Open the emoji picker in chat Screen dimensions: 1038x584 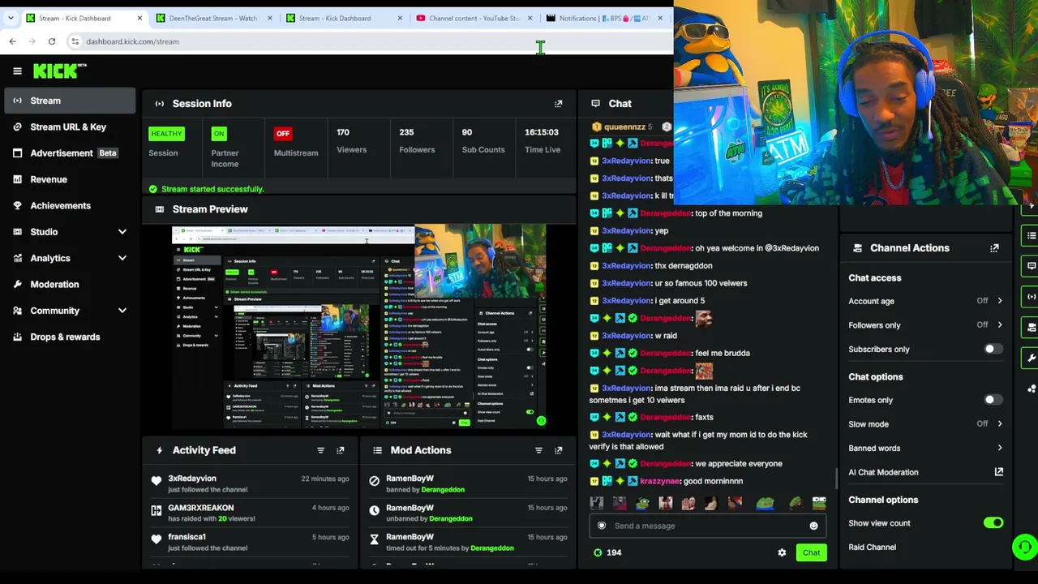(x=813, y=526)
